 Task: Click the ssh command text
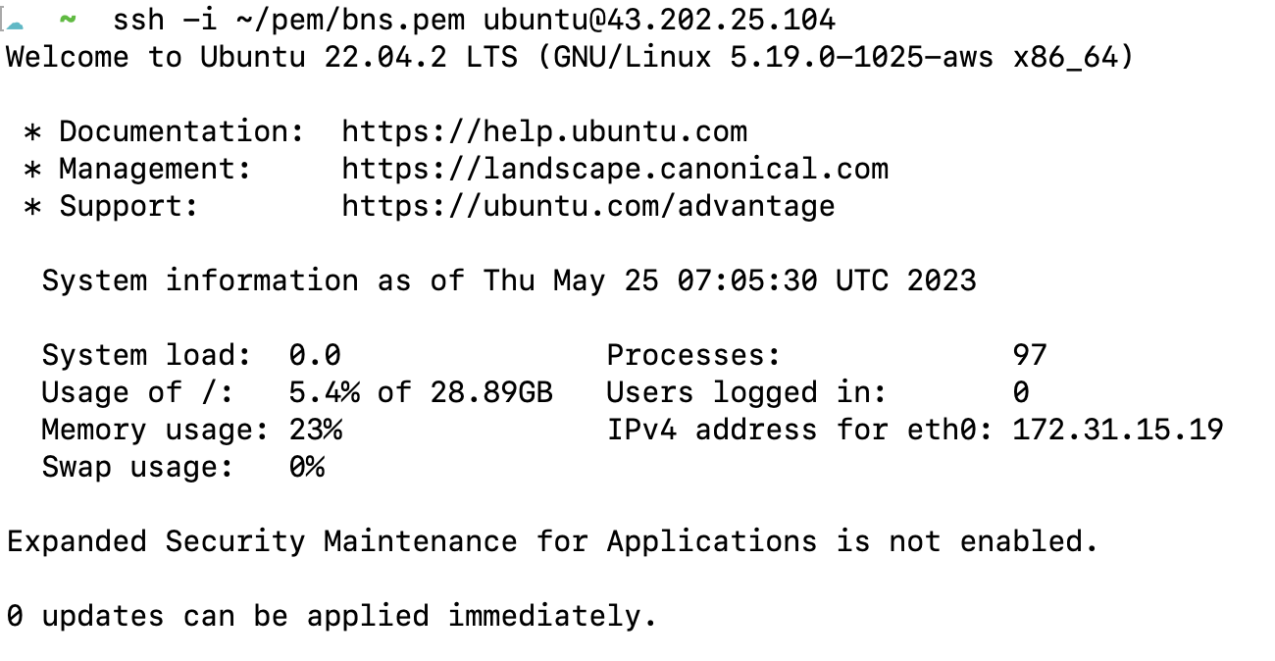click(138, 20)
